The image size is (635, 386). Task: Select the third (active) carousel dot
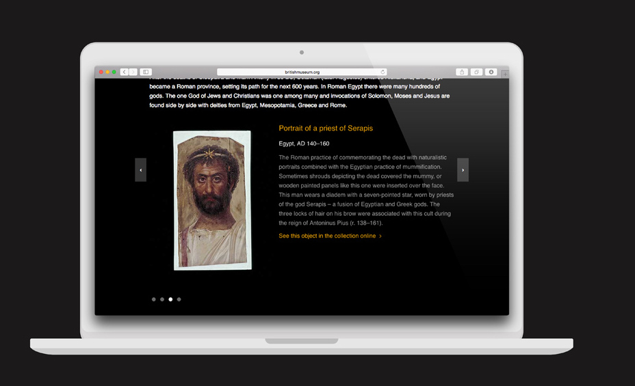coord(170,299)
